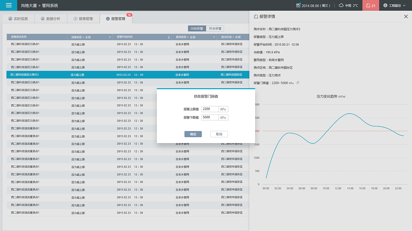412x231 pixels.
Task: Click the pencil icon to edit 报警门限值
Action: click(298, 83)
